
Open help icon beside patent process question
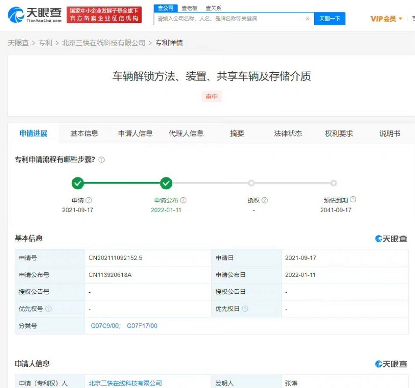[x=102, y=160]
